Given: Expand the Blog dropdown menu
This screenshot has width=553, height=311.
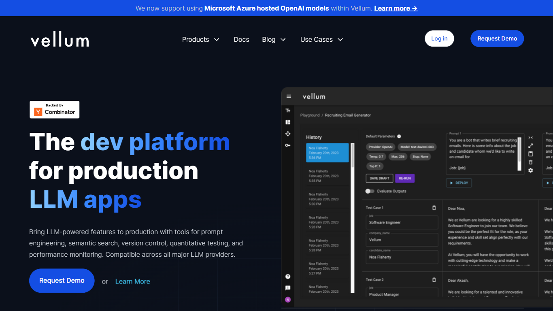Looking at the screenshot, I should coord(274,39).
